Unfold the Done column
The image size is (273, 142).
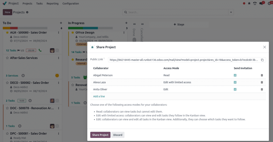point(134,24)
